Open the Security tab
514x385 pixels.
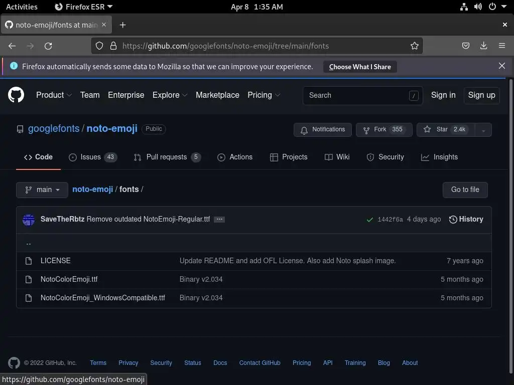click(385, 157)
